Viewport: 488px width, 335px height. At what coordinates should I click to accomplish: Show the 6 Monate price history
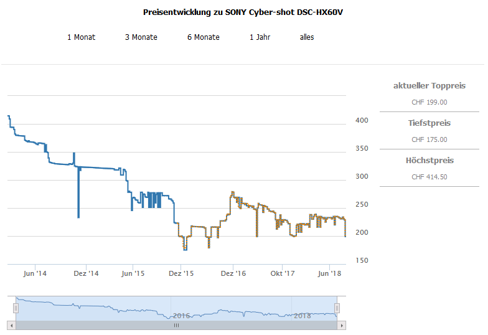point(203,37)
